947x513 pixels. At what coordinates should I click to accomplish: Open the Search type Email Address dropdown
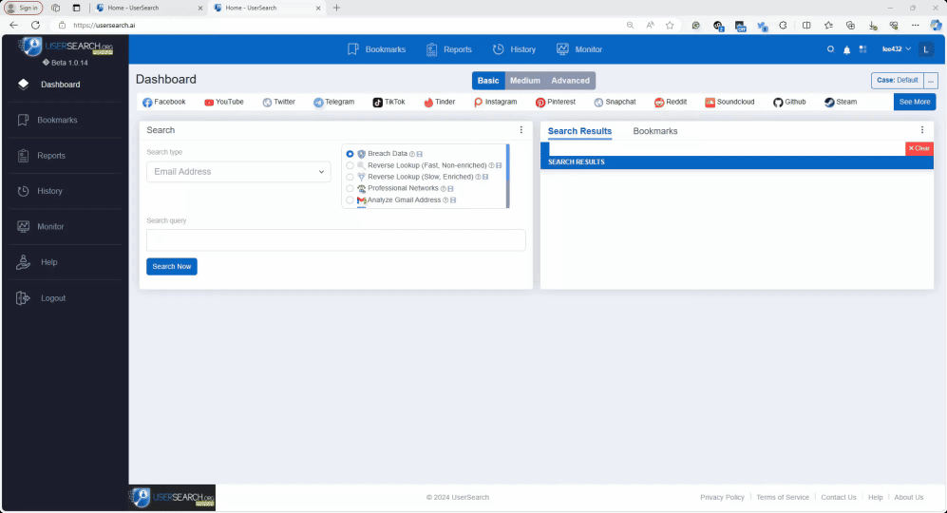pos(238,172)
